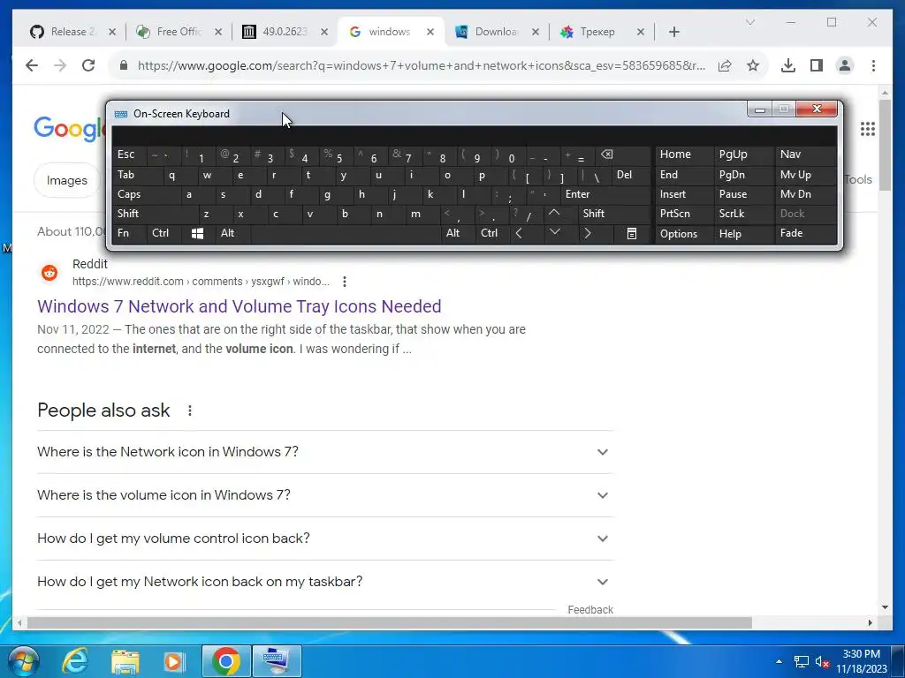The height and width of the screenshot is (678, 905).
Task: Reload the page with the refresh icon
Action: click(88, 65)
